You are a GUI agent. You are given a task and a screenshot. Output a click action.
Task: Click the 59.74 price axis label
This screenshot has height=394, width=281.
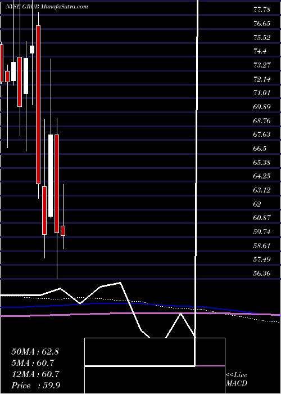point(262,232)
